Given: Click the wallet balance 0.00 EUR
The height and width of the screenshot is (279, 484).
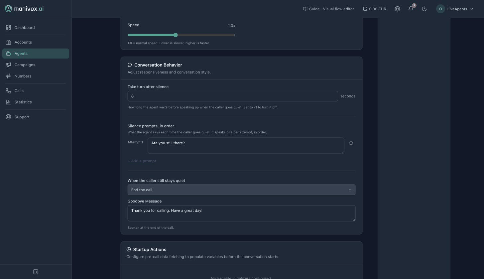Looking at the screenshot, I should tap(375, 9).
